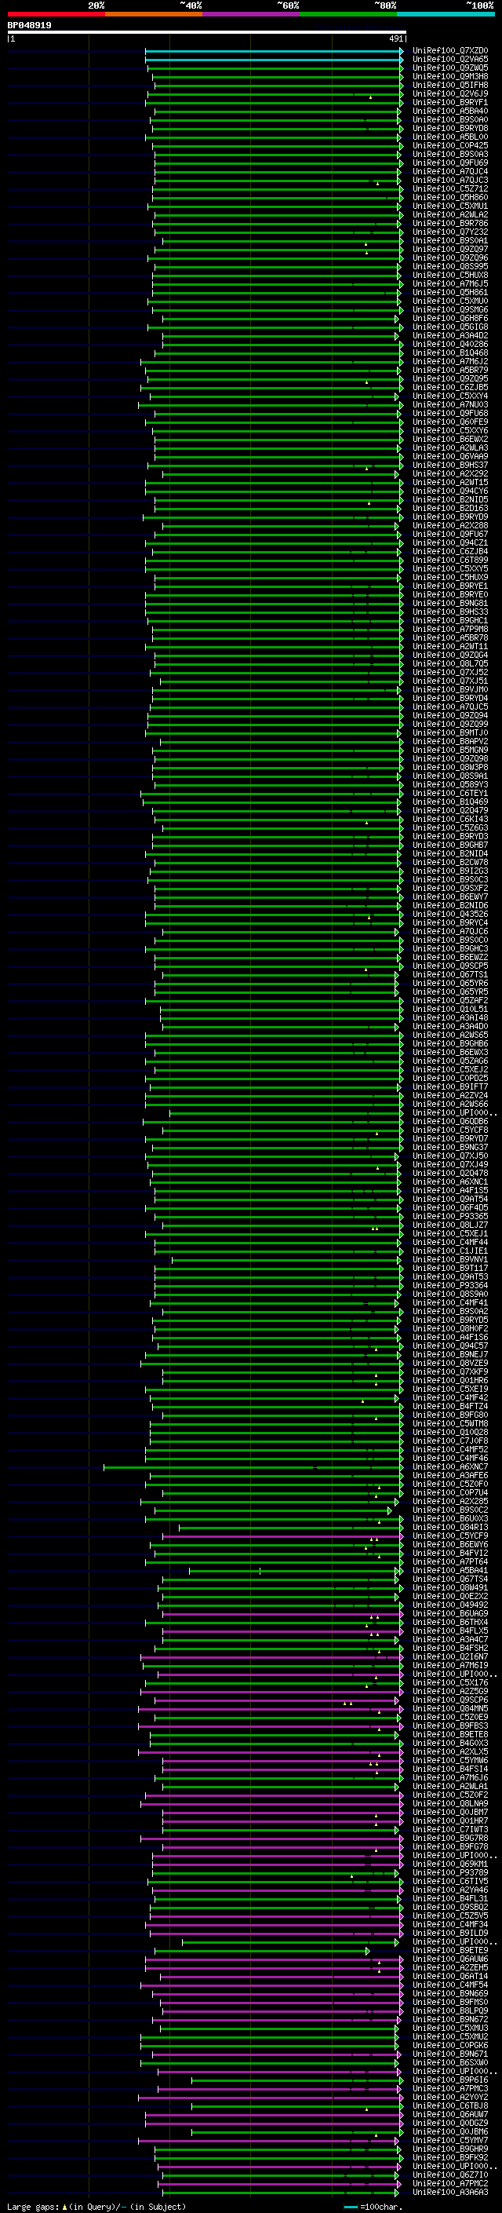Select the UniRef100_C0P425 label
502x2213 pixels.
(450, 146)
